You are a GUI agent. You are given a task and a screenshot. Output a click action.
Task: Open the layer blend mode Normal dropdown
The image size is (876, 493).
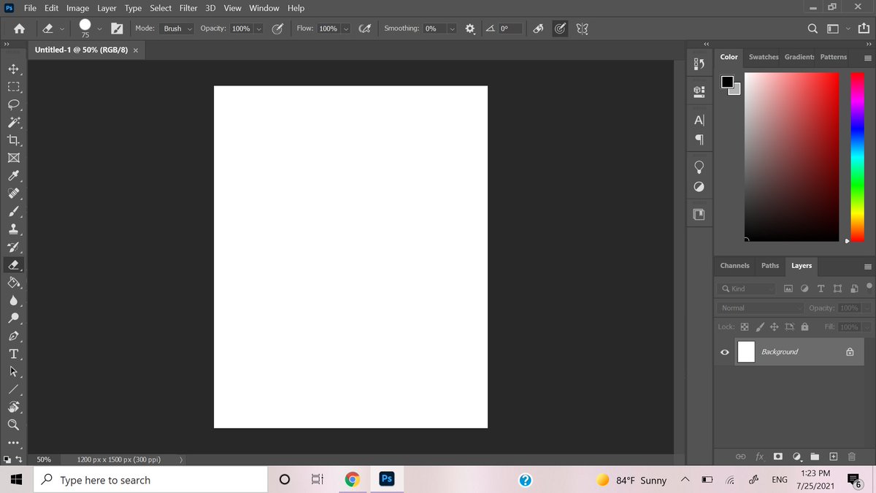tap(761, 308)
